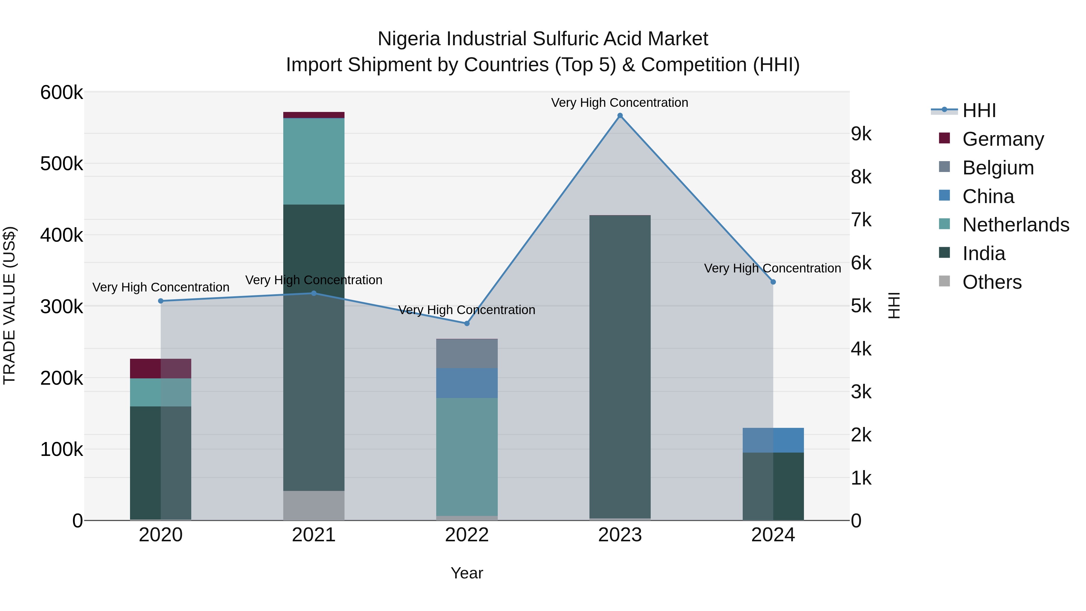Click the rotated HHI right axis title
The width and height of the screenshot is (1086, 611).
point(894,305)
